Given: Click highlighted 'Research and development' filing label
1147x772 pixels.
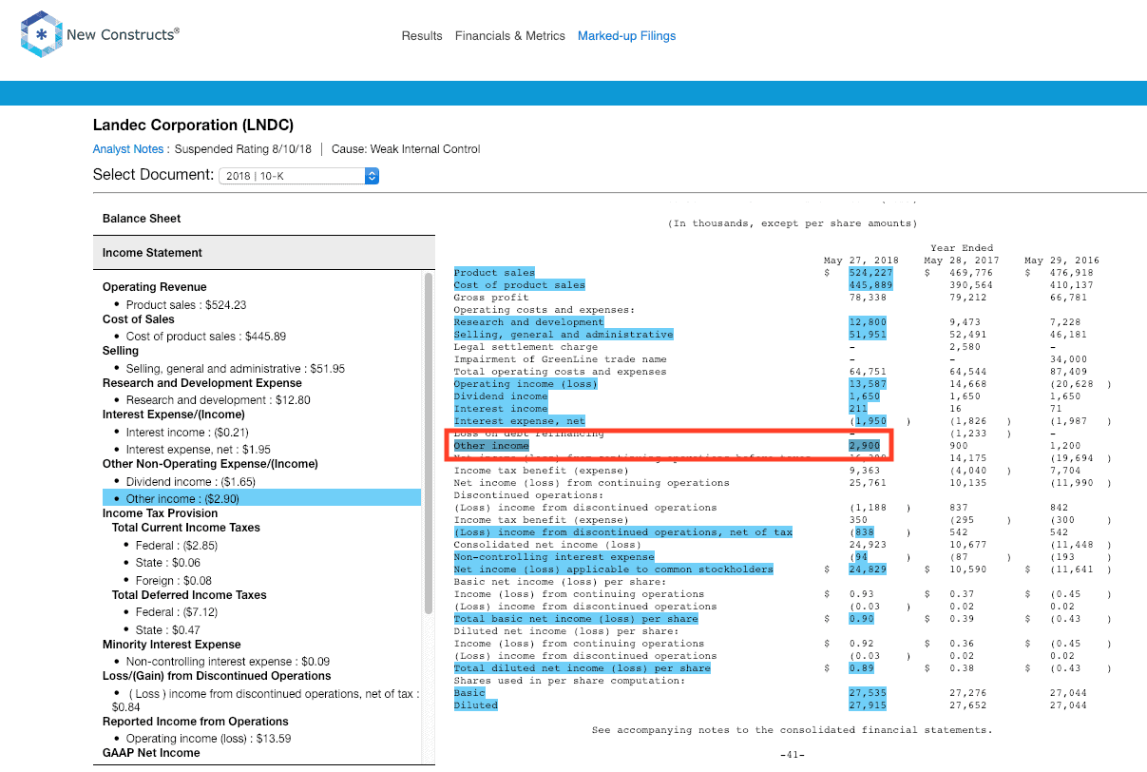Looking at the screenshot, I should [528, 322].
